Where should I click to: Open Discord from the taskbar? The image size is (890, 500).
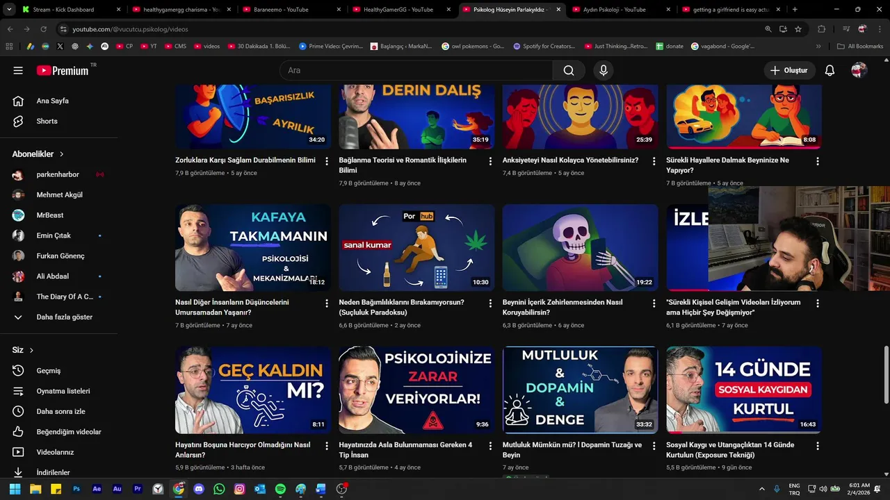[199, 489]
